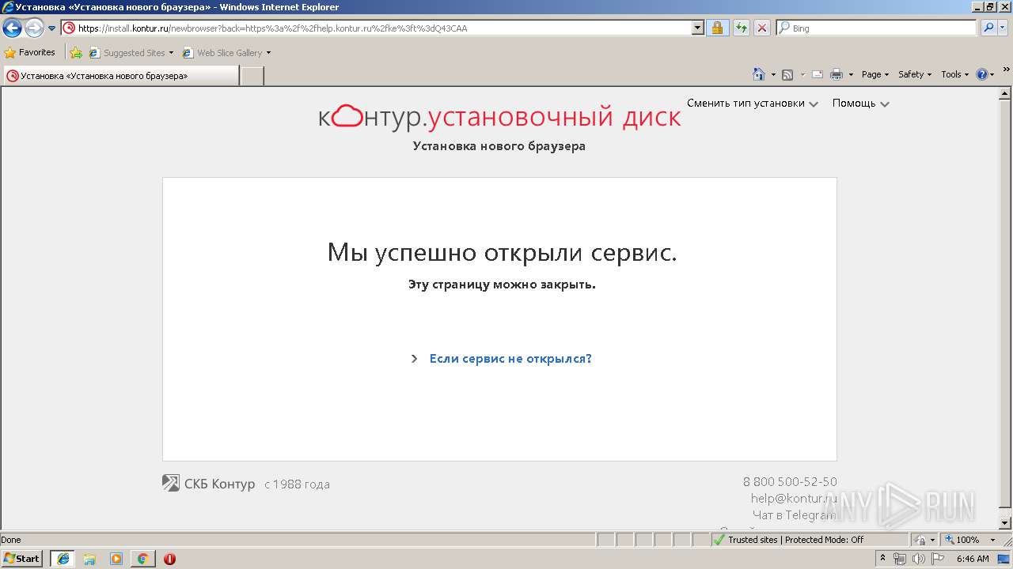Click the СКБ Контур footer logo
This screenshot has width=1013, height=569.
click(209, 484)
